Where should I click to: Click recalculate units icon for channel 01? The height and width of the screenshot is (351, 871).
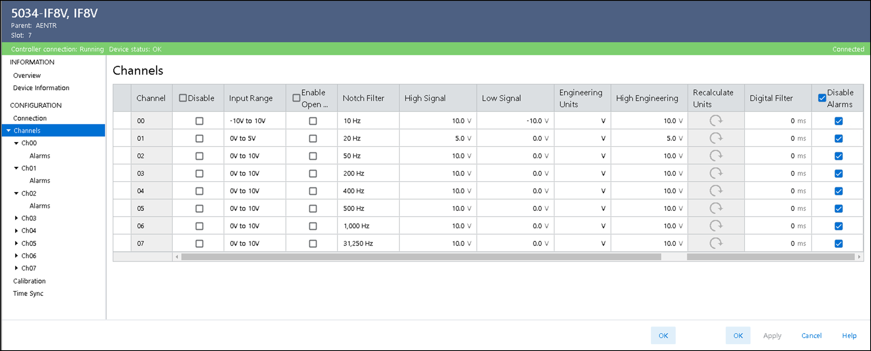[716, 138]
